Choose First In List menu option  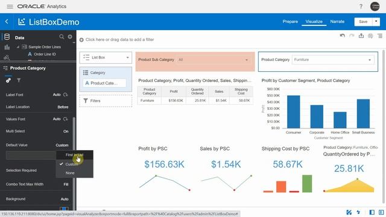pos(75,155)
